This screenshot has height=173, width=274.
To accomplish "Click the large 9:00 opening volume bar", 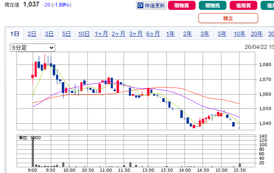I will [x=33, y=152].
